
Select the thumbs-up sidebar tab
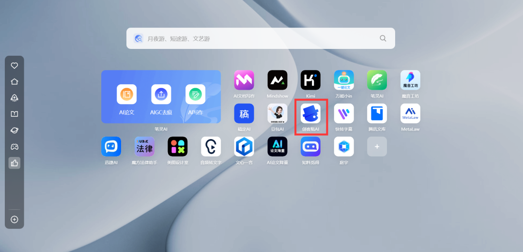tap(15, 163)
